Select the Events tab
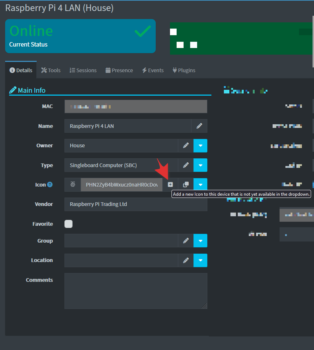The width and height of the screenshot is (314, 350). (153, 70)
